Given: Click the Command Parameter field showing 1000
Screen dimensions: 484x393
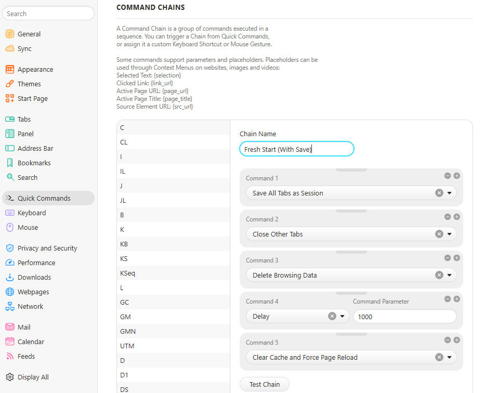Looking at the screenshot, I should [404, 316].
